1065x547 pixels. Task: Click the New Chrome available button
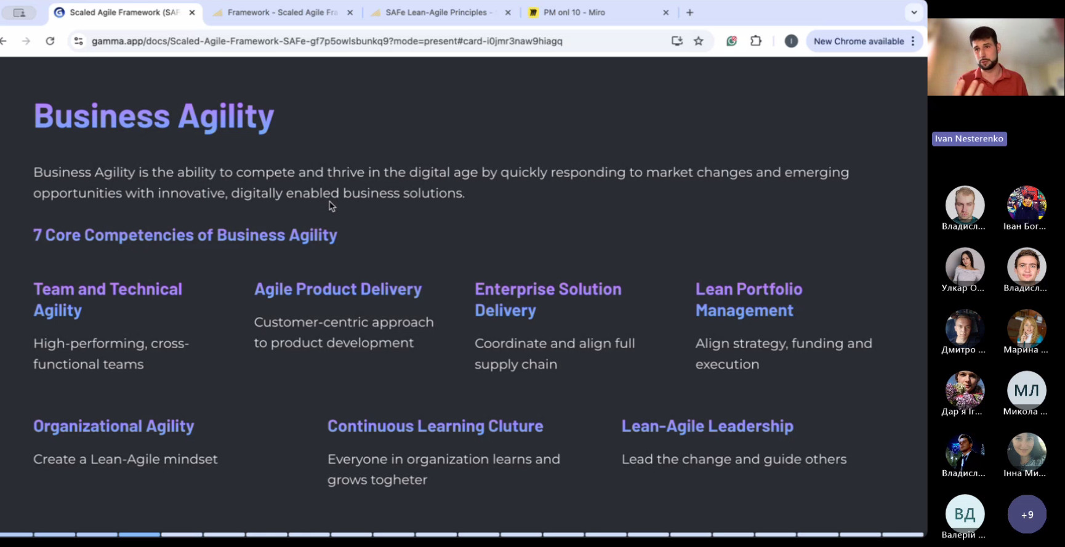pos(858,41)
